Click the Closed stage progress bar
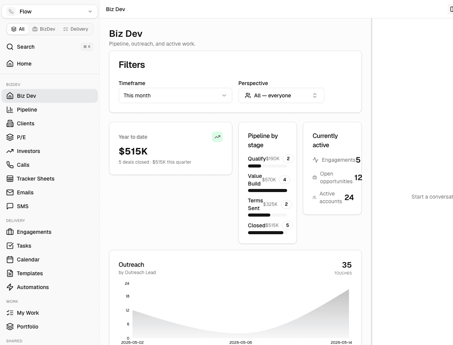Viewport: 453px width, 345px height. (268, 233)
